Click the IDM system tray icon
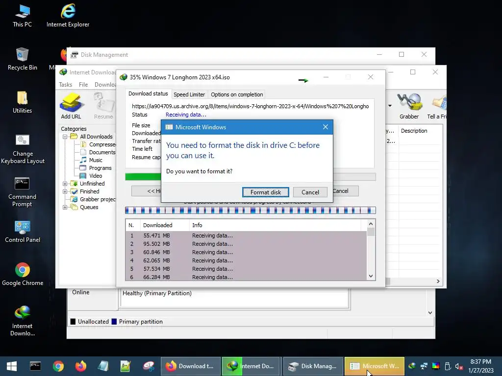502x376 pixels. point(412,366)
